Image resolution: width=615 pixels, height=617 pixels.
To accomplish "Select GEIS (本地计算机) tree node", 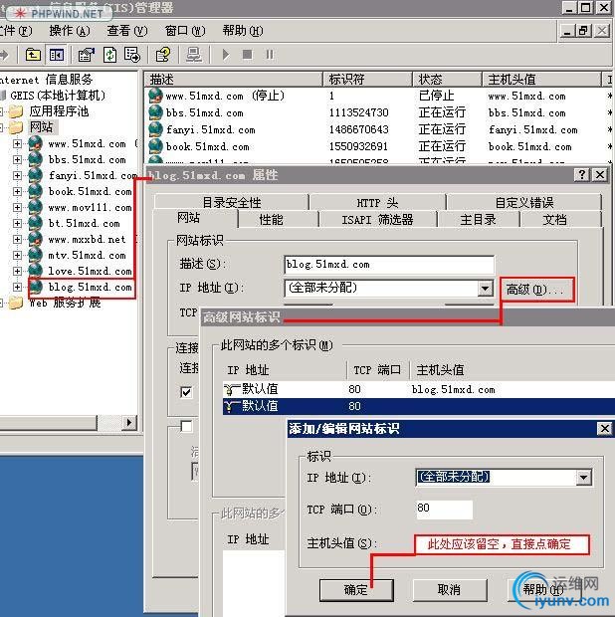I will tap(58, 96).
